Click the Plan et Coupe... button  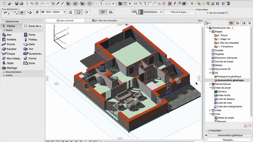179,12
